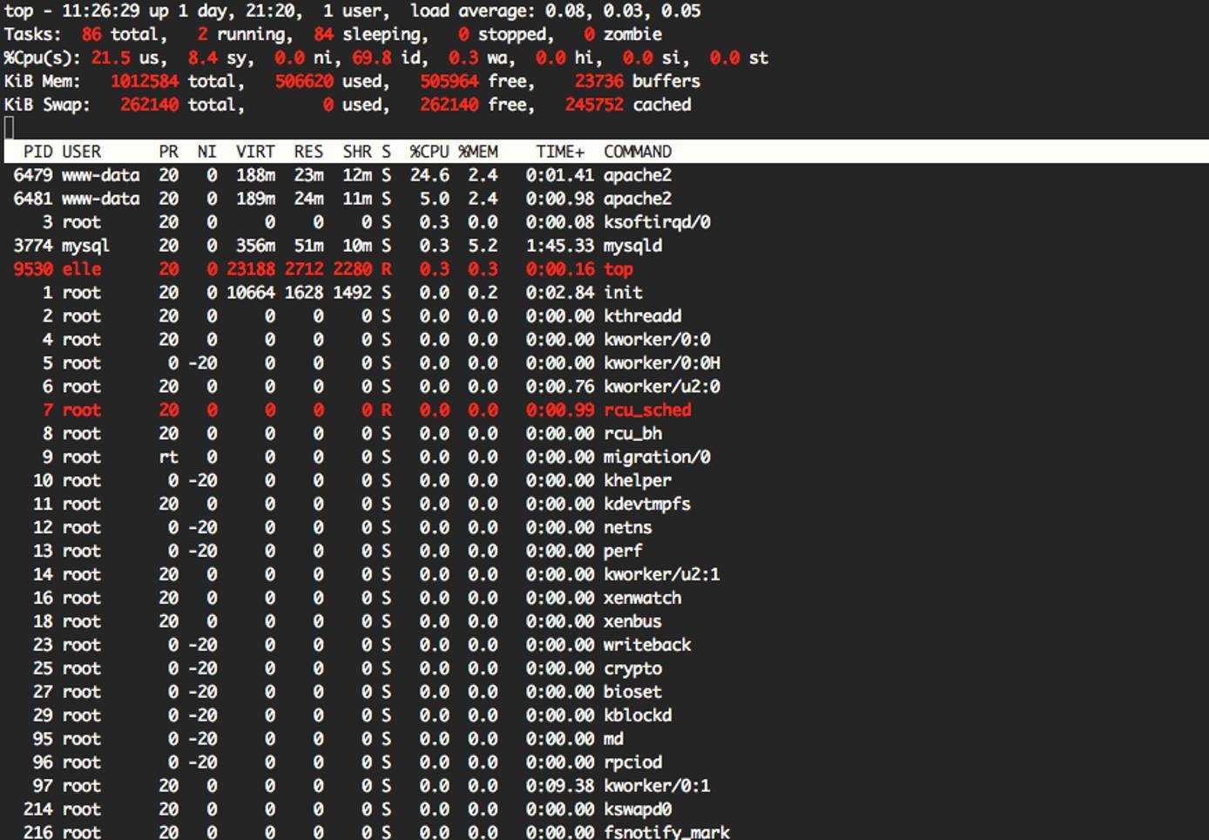Click the mysqld command name
Image resolution: width=1209 pixels, height=840 pixels.
coord(632,246)
